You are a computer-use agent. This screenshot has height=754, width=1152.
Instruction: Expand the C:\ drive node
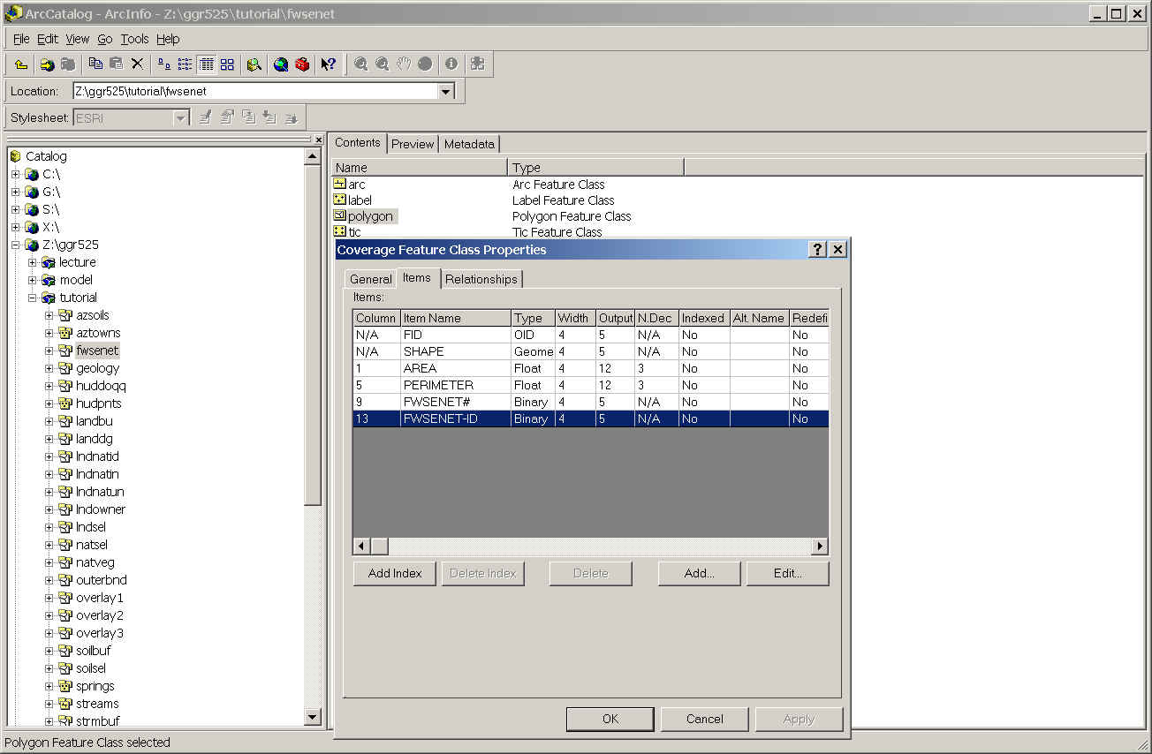[x=15, y=174]
